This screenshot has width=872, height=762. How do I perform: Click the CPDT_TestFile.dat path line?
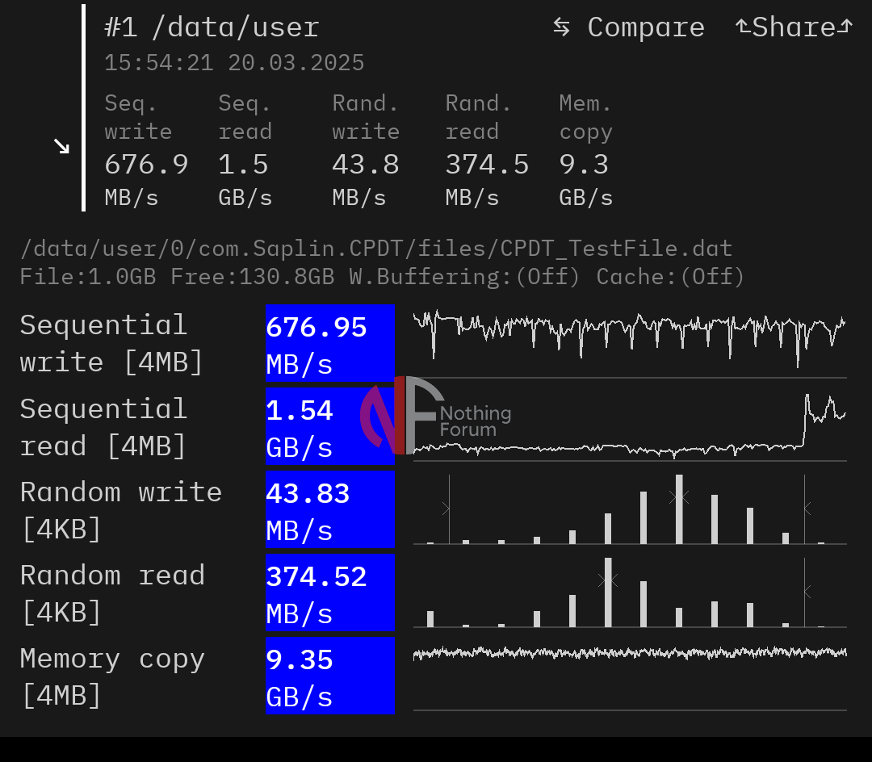376,249
